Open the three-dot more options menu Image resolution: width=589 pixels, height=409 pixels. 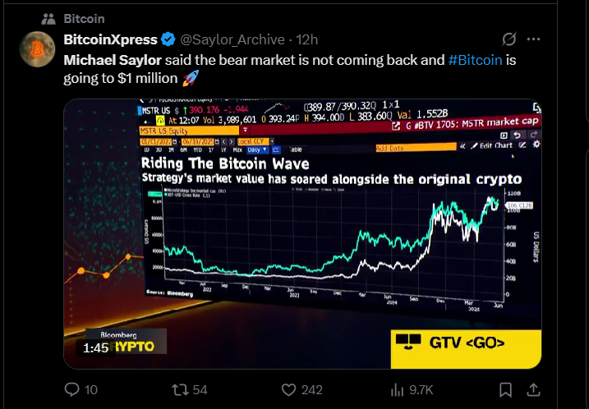(x=533, y=39)
